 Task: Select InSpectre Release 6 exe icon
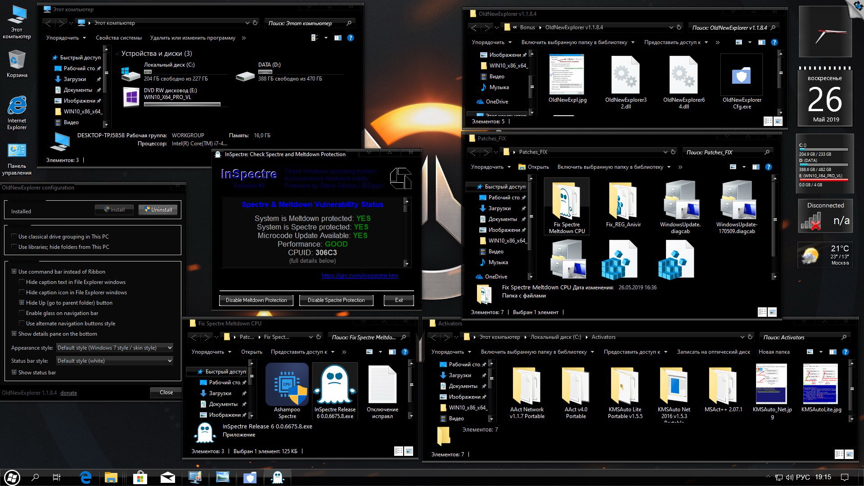335,391
